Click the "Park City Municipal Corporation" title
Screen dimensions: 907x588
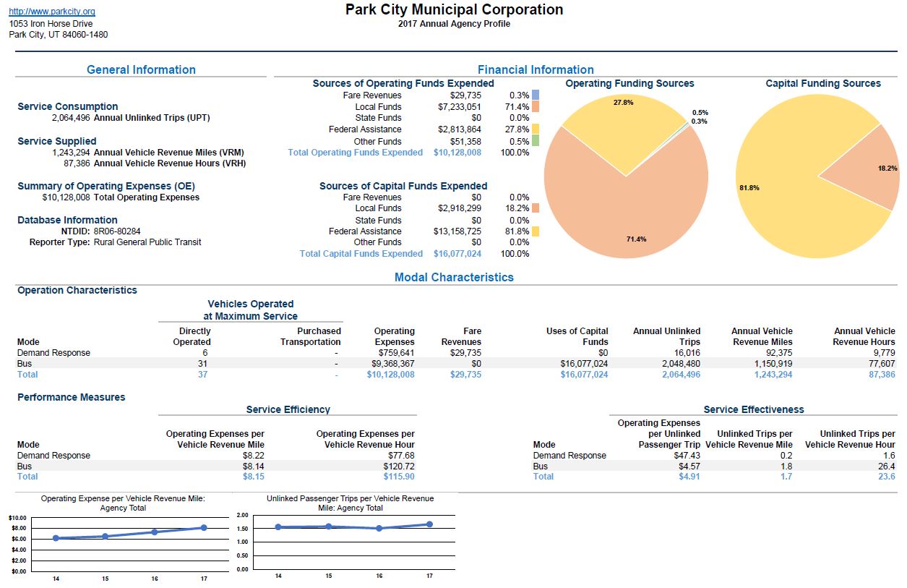(454, 9)
